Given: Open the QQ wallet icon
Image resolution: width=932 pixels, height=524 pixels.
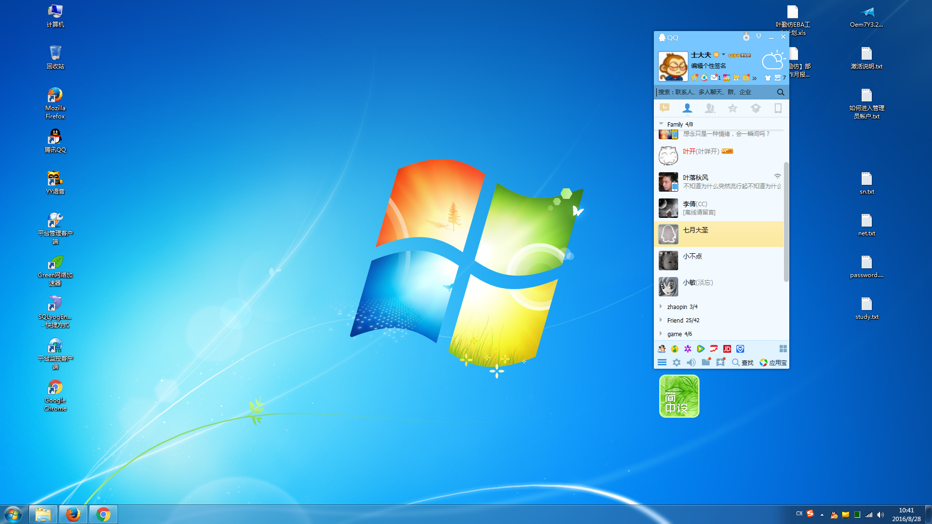Looking at the screenshot, I should pyautogui.click(x=746, y=78).
